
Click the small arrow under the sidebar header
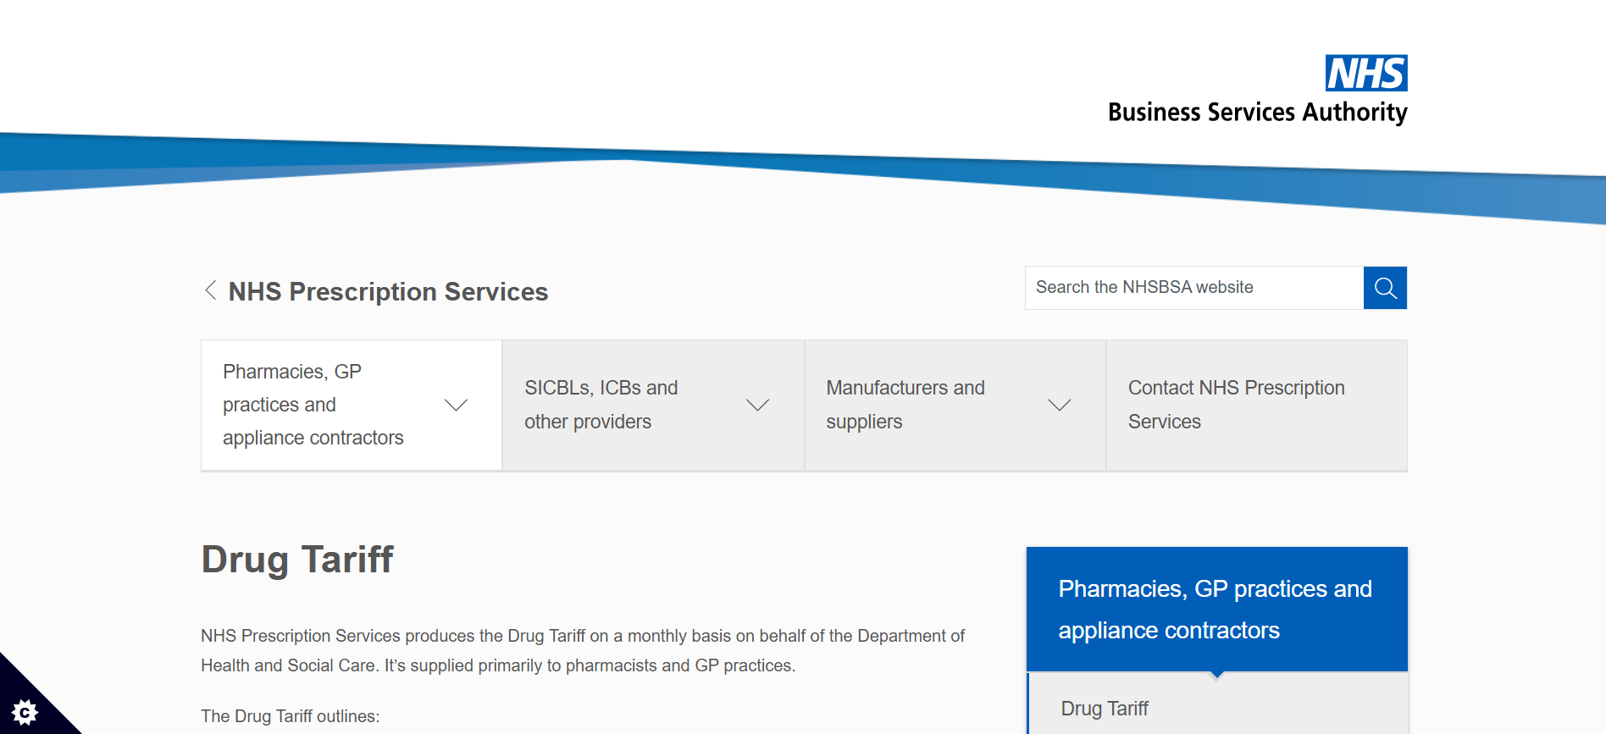(1217, 676)
